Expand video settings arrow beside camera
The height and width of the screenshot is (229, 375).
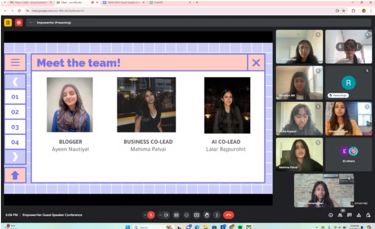(x=160, y=215)
